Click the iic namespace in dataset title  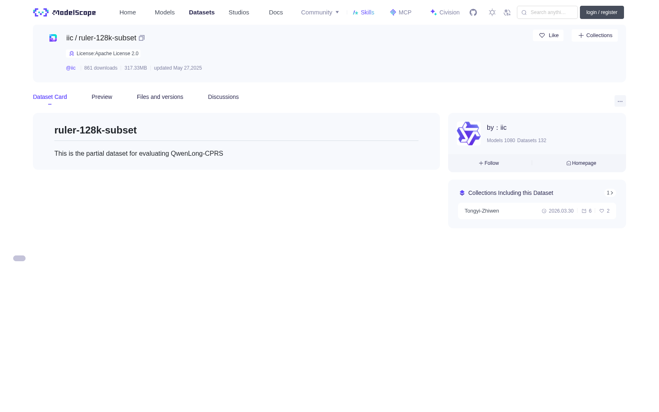point(70,38)
